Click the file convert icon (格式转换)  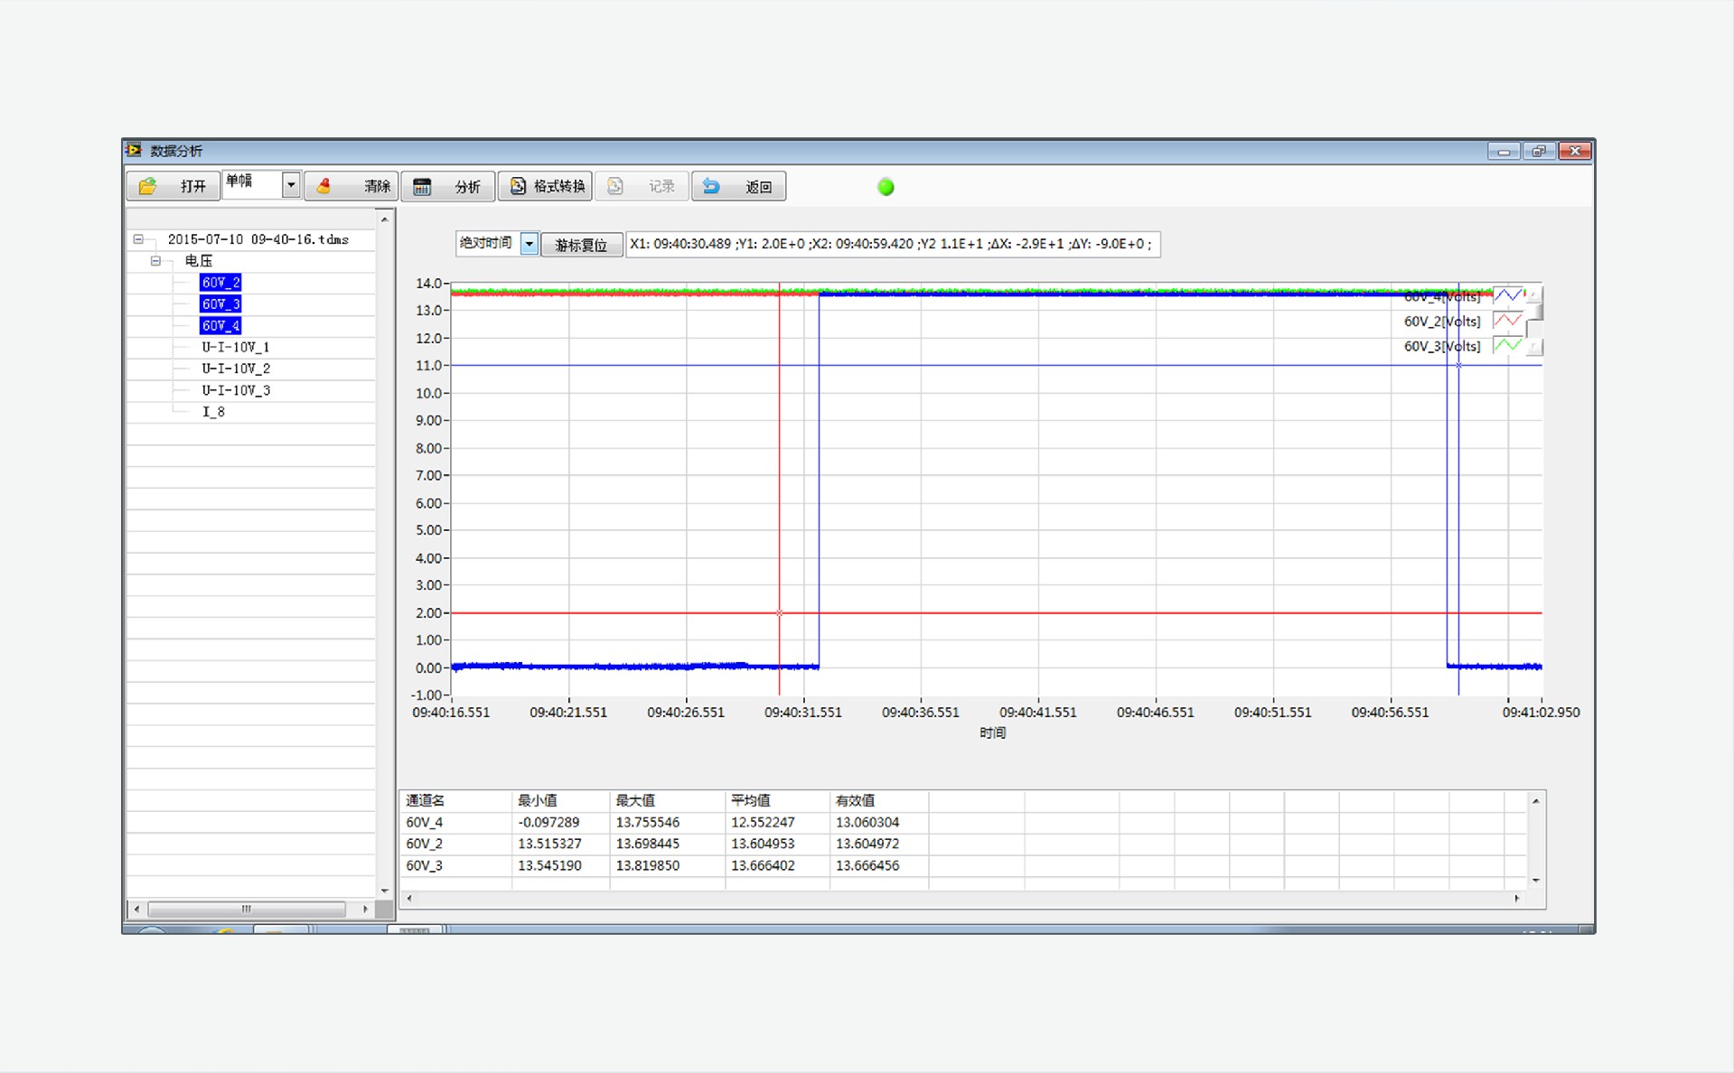pos(518,186)
